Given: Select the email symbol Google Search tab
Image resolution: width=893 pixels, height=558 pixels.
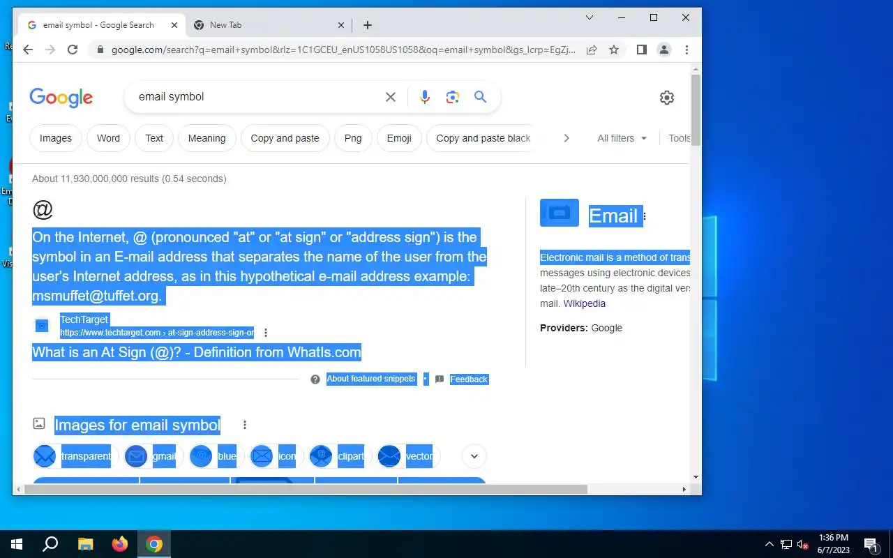Looking at the screenshot, I should click(x=102, y=25).
